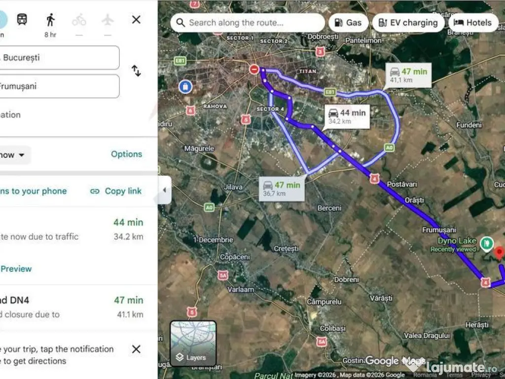Open route Options

pyautogui.click(x=126, y=154)
